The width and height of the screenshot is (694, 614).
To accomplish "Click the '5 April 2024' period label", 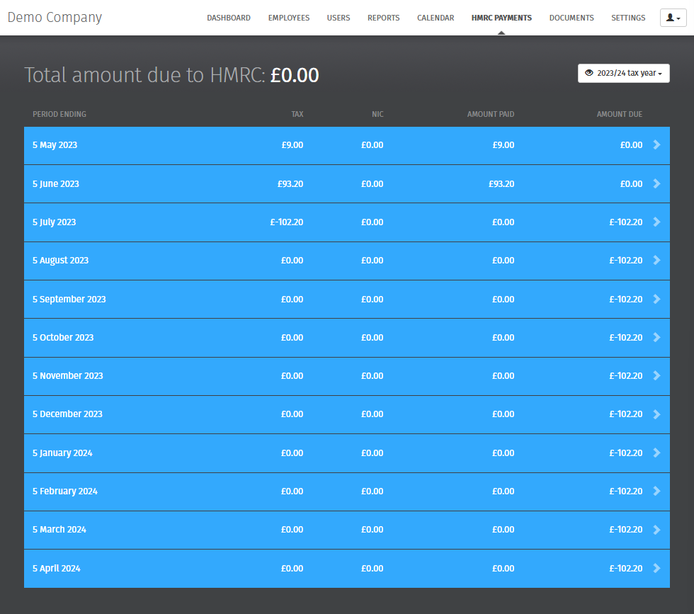I will pos(57,569).
